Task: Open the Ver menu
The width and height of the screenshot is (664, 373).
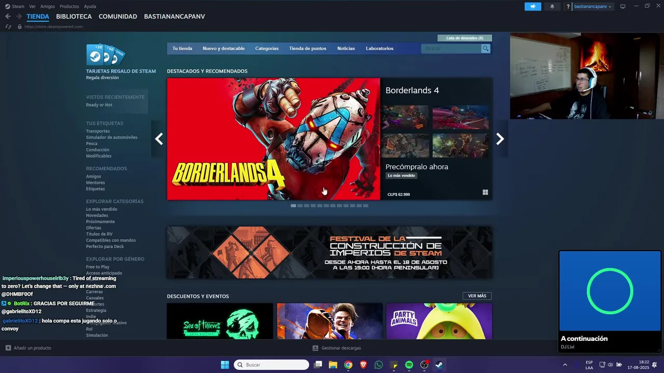Action: click(32, 6)
